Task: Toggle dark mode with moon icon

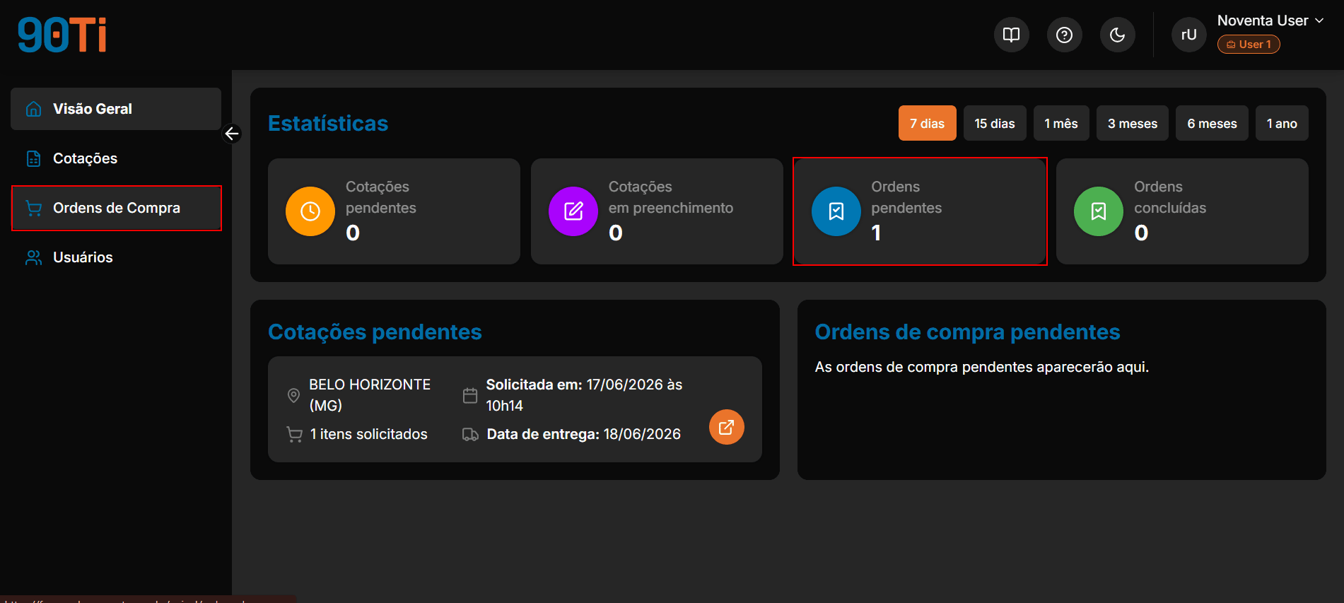Action: (1117, 35)
